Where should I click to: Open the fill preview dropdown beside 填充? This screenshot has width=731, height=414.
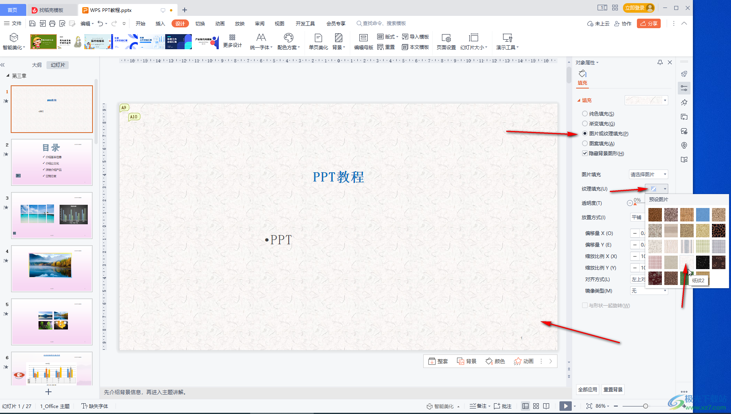(x=646, y=100)
